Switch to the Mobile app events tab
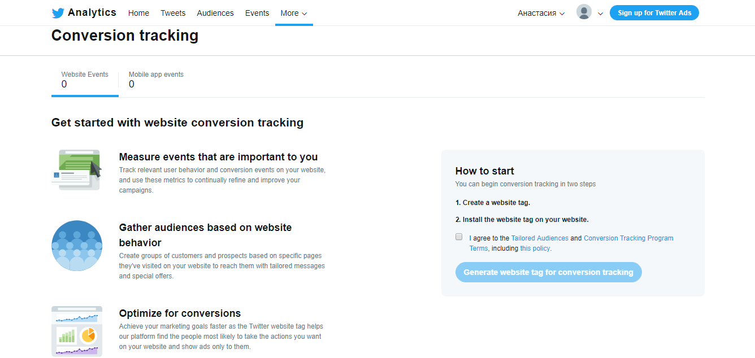This screenshot has width=755, height=358. coord(156,79)
